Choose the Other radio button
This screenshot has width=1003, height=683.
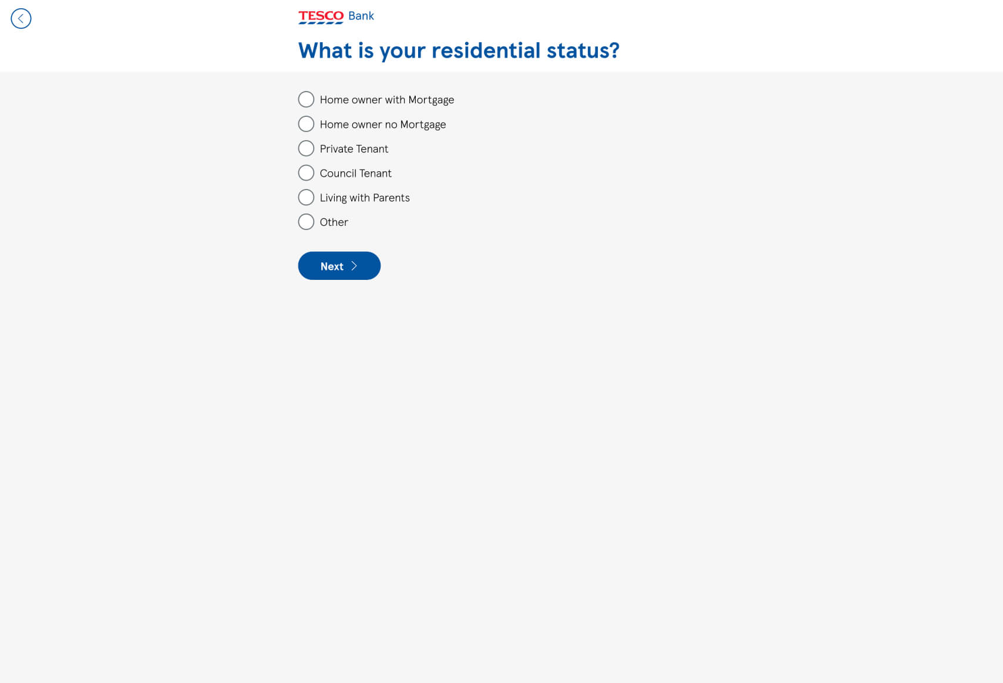[x=306, y=222]
